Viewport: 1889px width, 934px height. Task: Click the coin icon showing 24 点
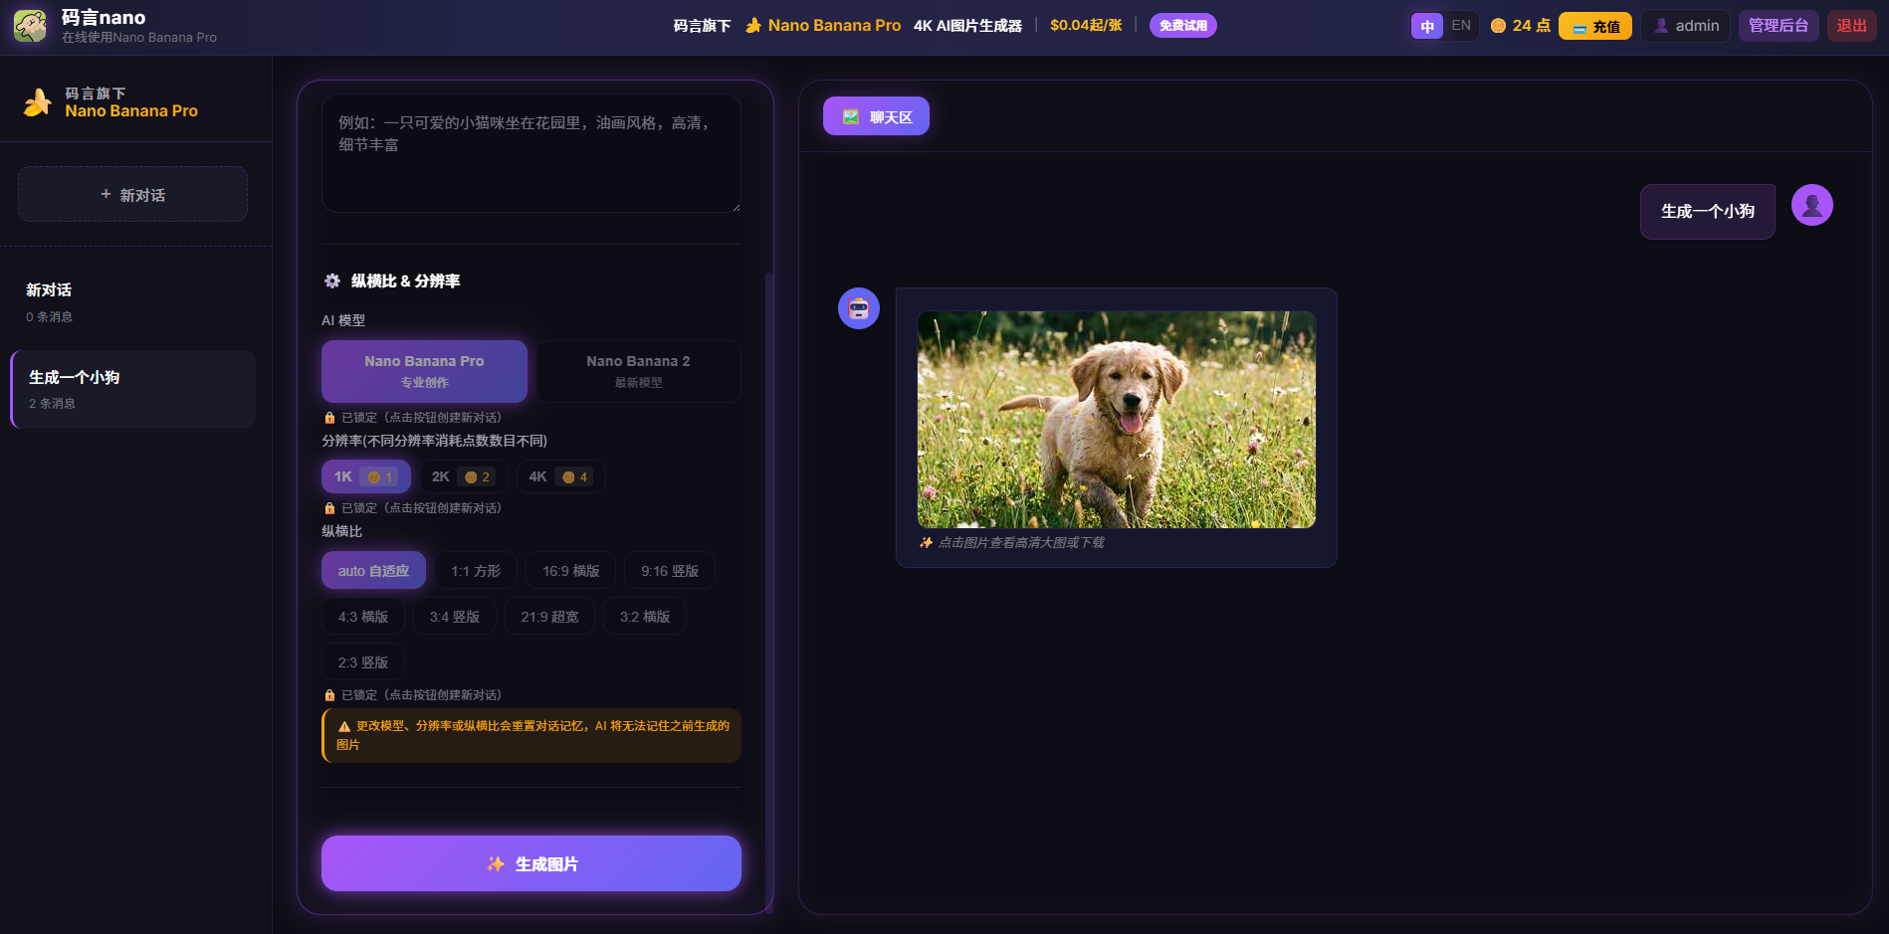coord(1498,25)
